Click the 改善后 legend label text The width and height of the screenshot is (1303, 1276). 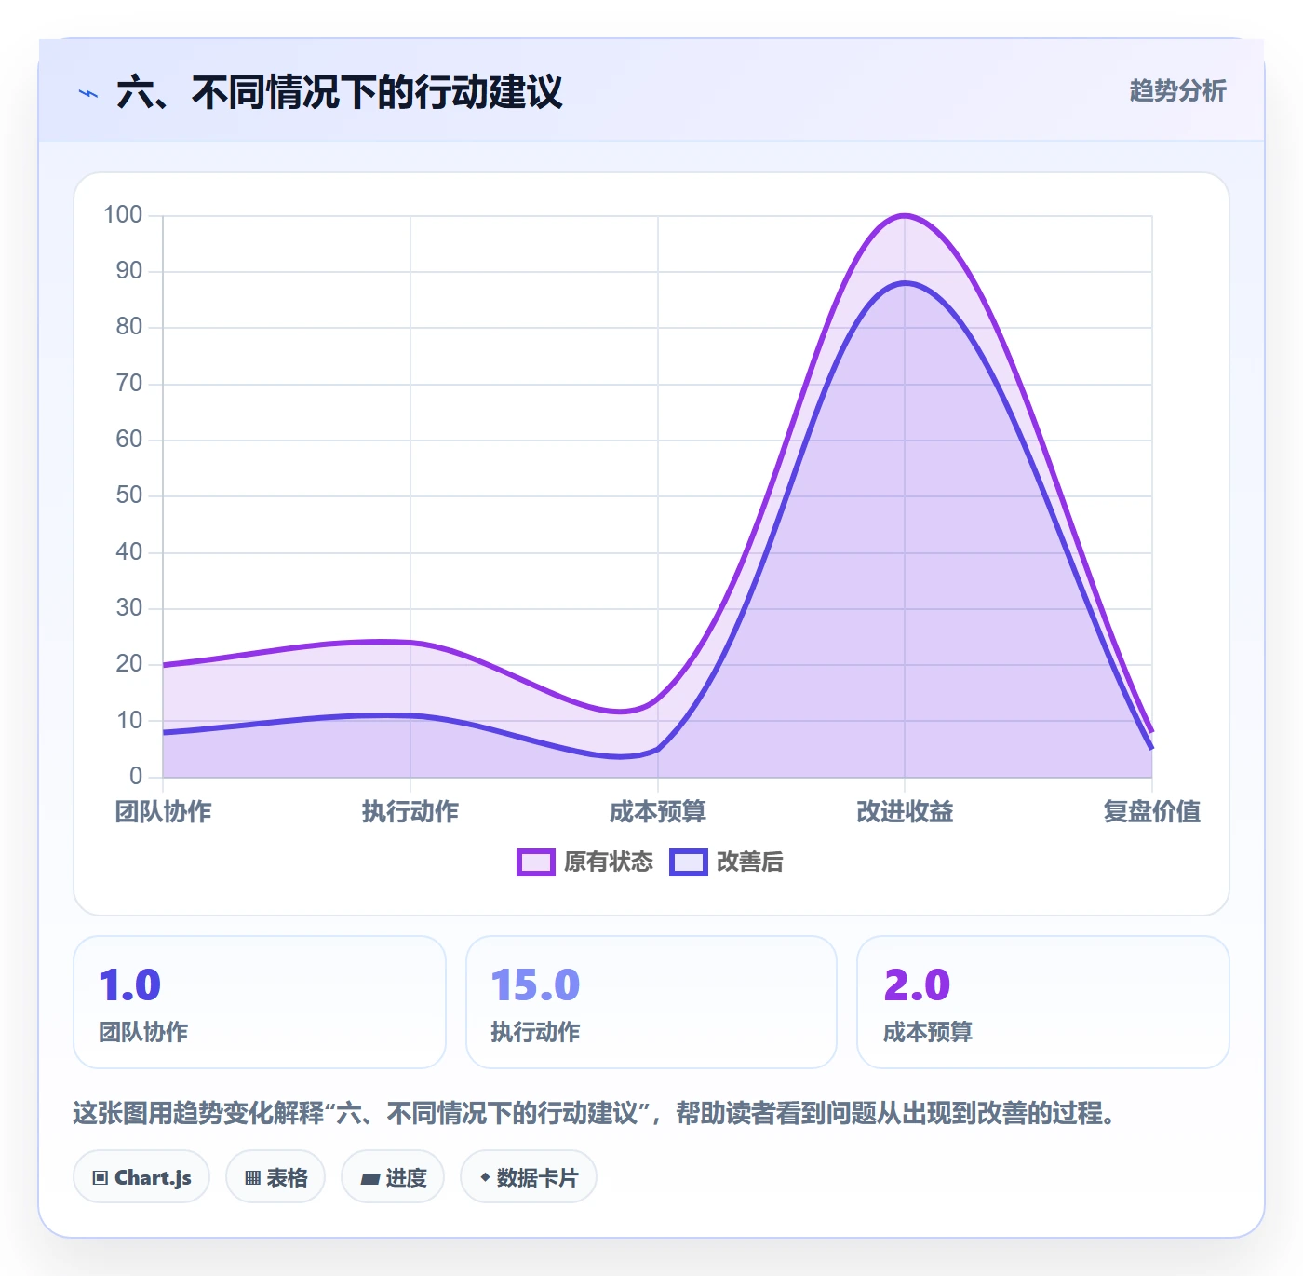[750, 862]
